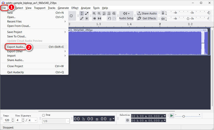Increase tempo with the up arrow
This screenshot has width=214, height=130.
pos(13,119)
